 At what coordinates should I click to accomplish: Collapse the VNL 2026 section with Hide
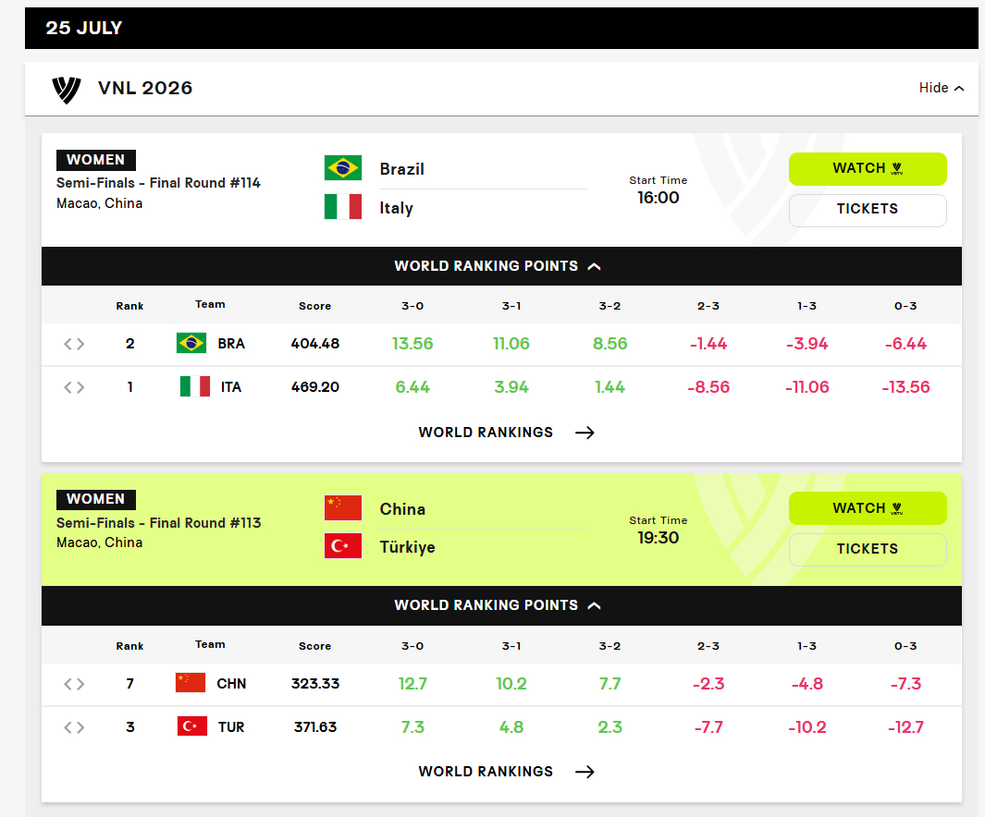click(x=941, y=88)
